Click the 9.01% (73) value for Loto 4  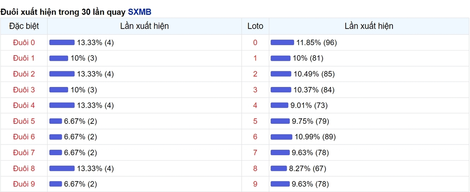(x=309, y=105)
